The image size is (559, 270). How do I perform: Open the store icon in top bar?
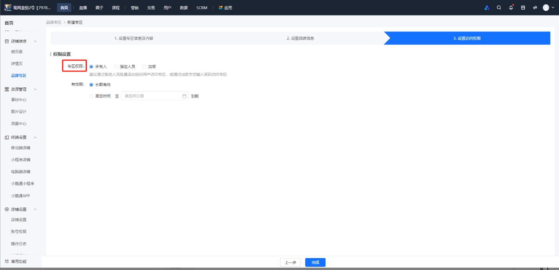[x=523, y=7]
